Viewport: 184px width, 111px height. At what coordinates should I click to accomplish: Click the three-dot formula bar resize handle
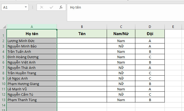pos(33,7)
